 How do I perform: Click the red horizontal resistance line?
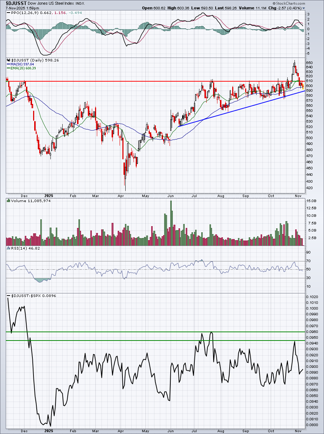click(108, 81)
